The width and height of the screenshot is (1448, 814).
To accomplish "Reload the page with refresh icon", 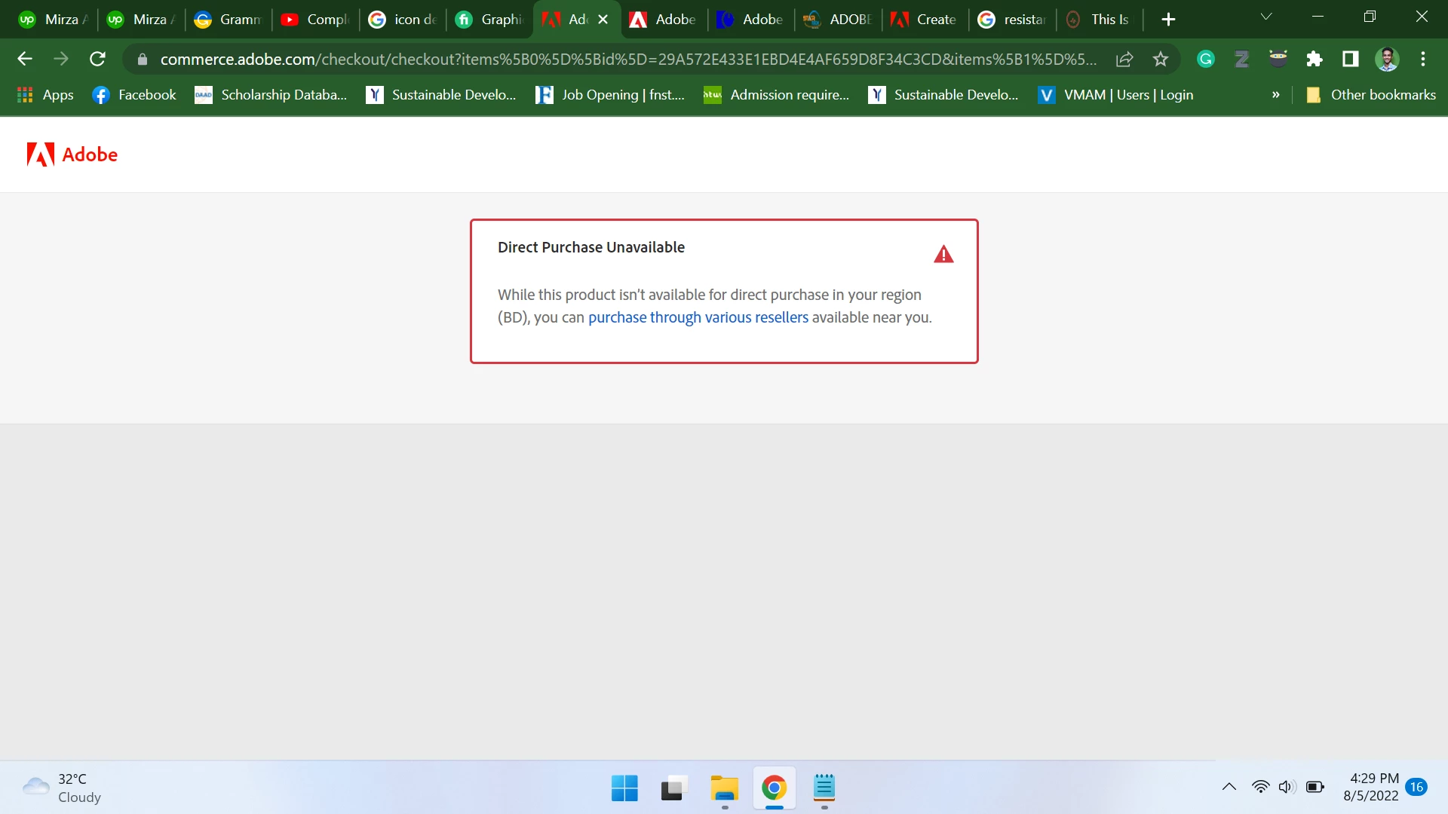I will [97, 59].
